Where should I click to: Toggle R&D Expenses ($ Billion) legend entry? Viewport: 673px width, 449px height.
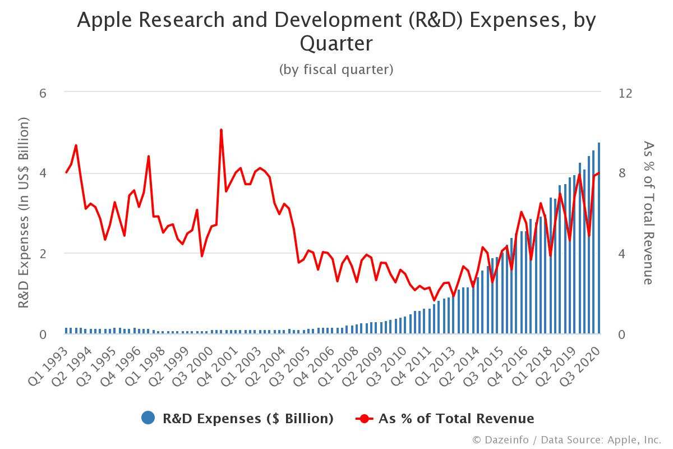click(237, 418)
